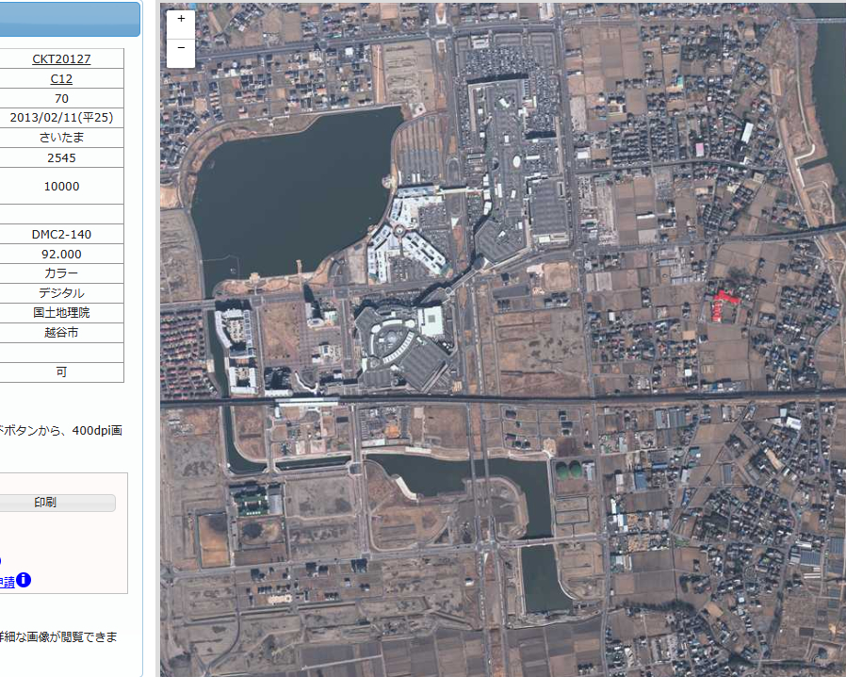This screenshot has width=846, height=677.
Task: Select the さいたま cell
Action: pos(61,138)
